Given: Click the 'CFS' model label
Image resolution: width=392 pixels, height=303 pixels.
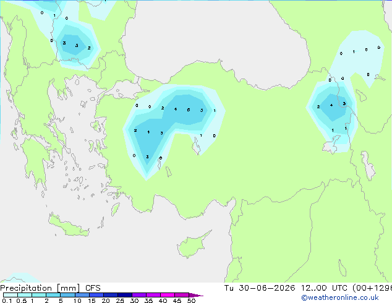Looking at the screenshot, I should (93, 288).
